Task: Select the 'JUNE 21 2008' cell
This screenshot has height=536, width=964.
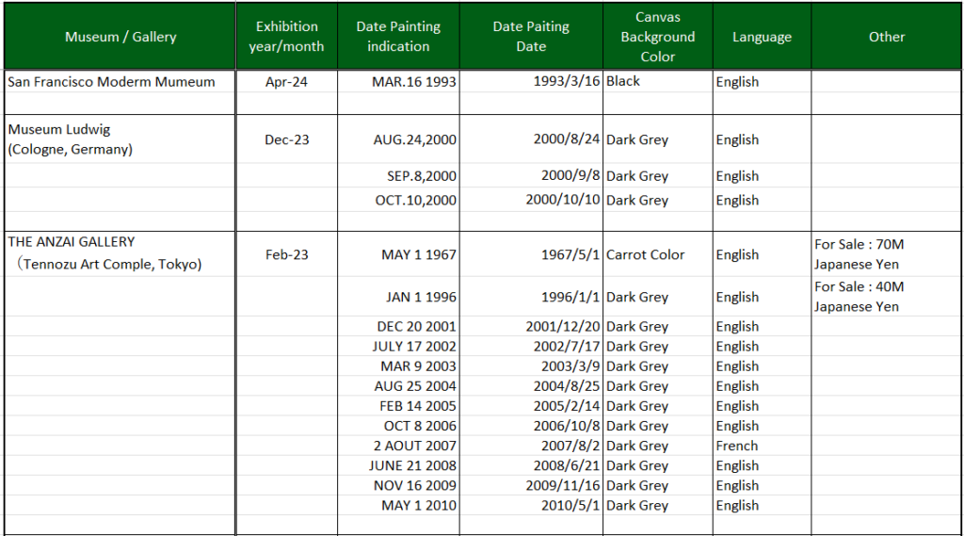Action: (398, 465)
